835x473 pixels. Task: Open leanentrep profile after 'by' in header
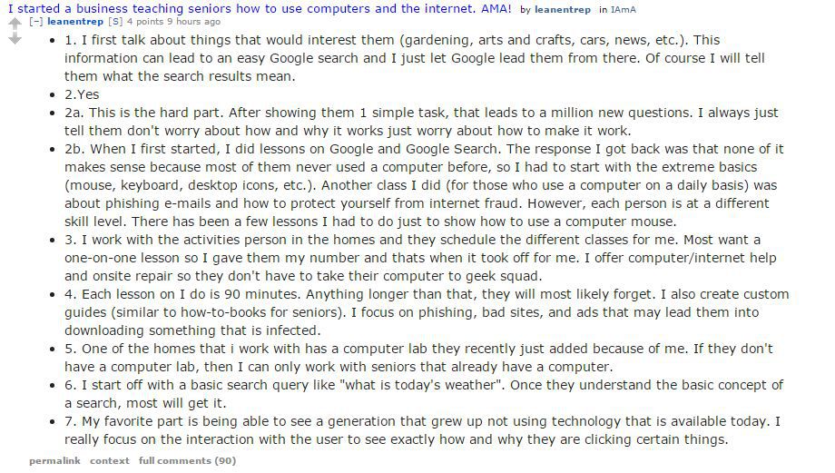[x=563, y=10]
